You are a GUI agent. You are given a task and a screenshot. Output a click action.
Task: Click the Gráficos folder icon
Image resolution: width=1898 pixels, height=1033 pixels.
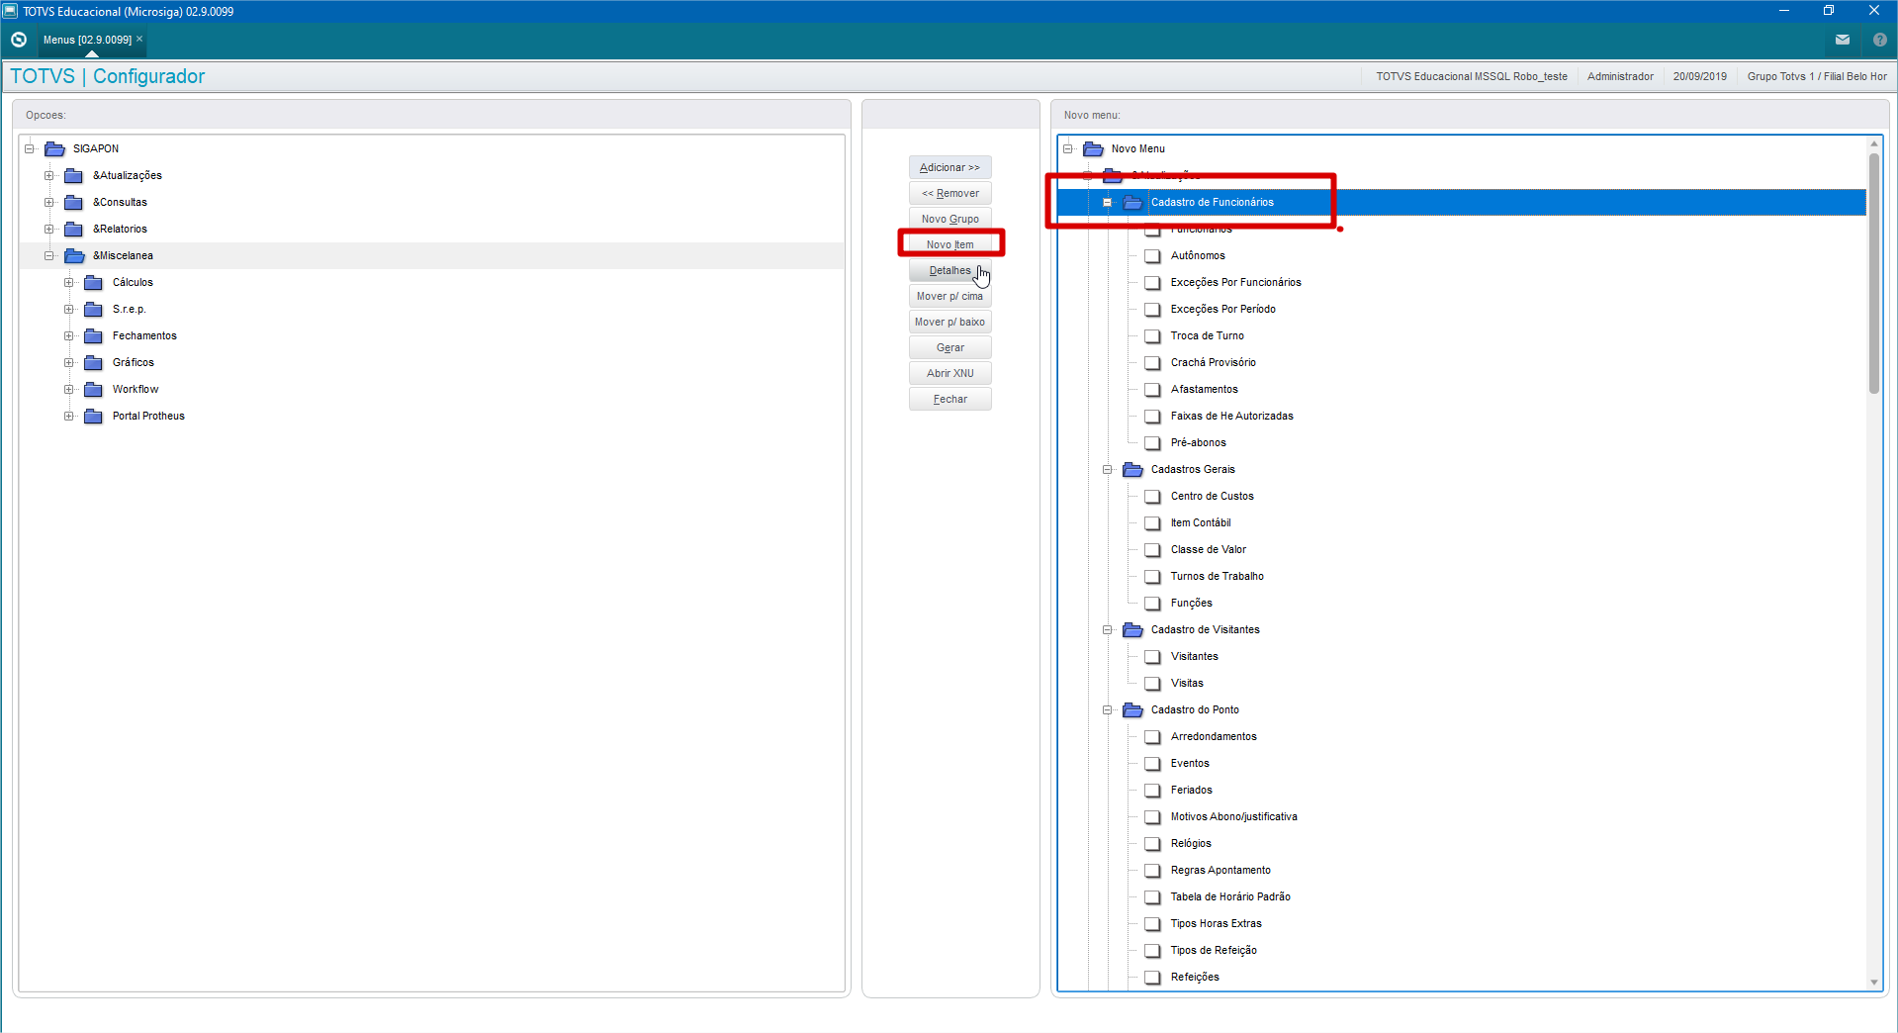pos(94,362)
